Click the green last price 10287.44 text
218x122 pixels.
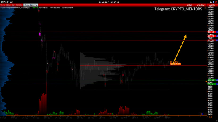tap(35, 8)
